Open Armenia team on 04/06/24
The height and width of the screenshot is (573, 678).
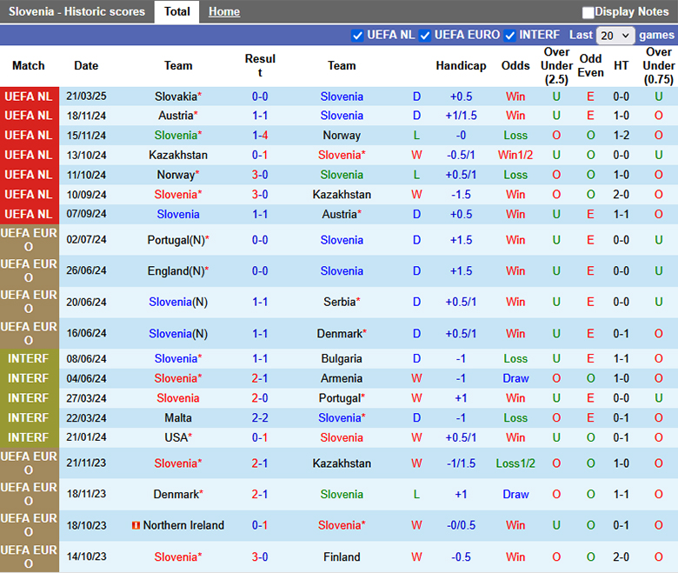pyautogui.click(x=342, y=378)
